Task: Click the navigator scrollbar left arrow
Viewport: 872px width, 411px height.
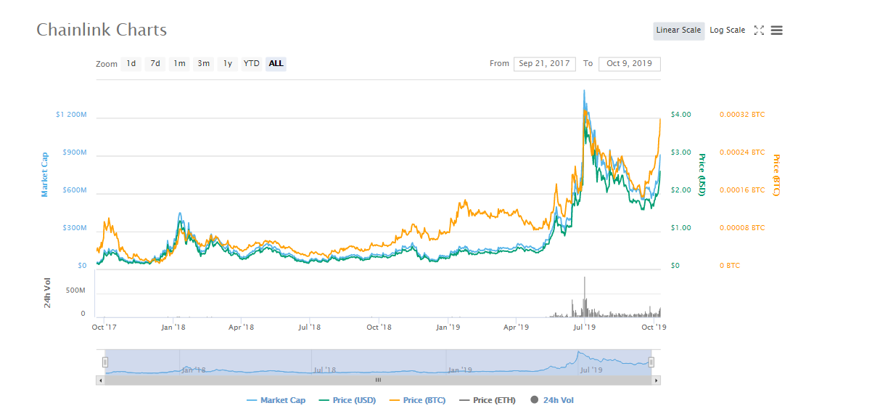Action: [101, 380]
